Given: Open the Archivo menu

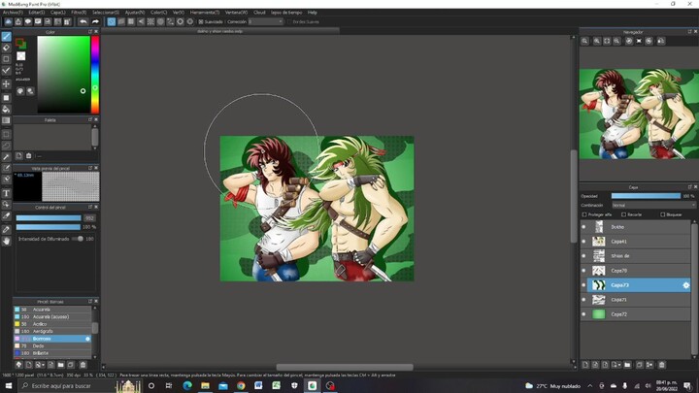Looking at the screenshot, I should coord(13,13).
